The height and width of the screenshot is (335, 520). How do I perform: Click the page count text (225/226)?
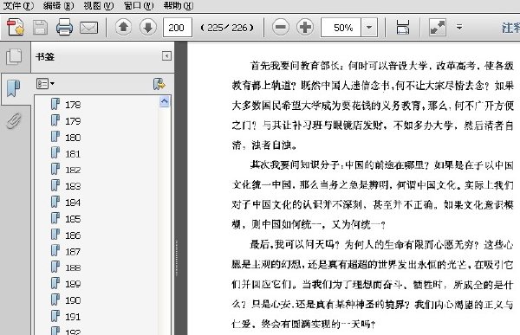(227, 28)
